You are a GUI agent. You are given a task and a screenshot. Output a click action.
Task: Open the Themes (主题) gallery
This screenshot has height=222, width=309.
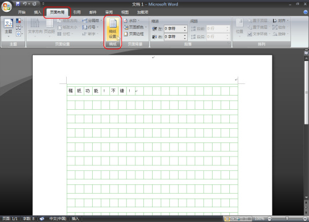pyautogui.click(x=9, y=28)
